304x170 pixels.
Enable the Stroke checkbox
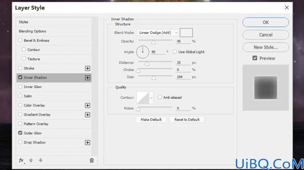coord(20,68)
